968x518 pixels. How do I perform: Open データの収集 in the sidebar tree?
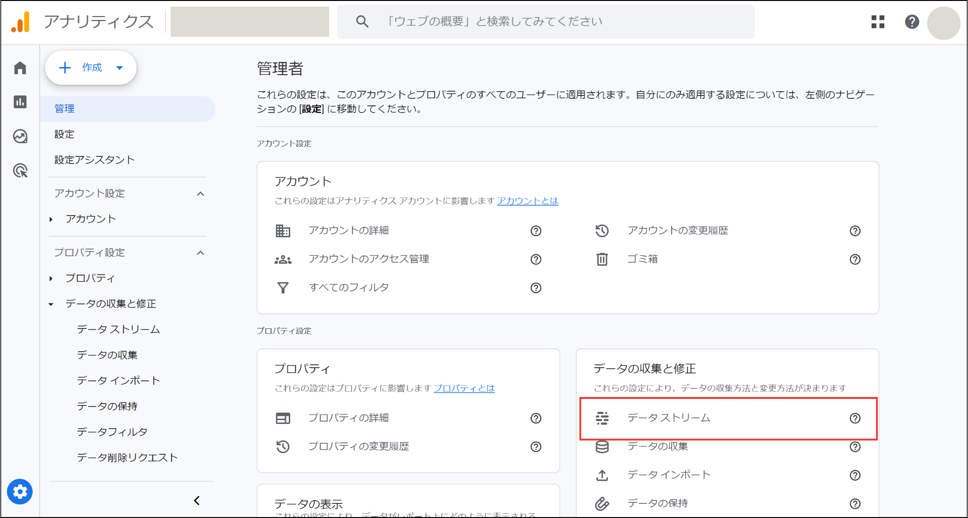pos(107,355)
